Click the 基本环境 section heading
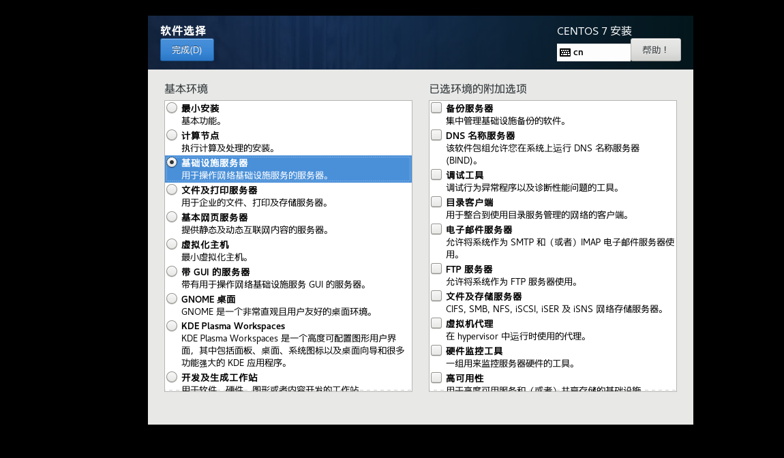784x458 pixels. (186, 89)
